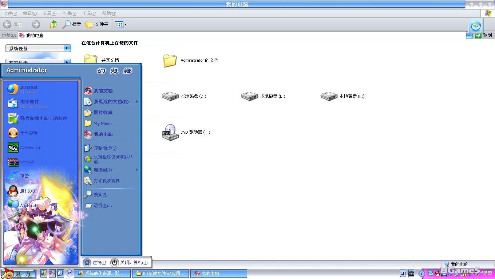Select Administrator 的文档 folder

[191, 61]
